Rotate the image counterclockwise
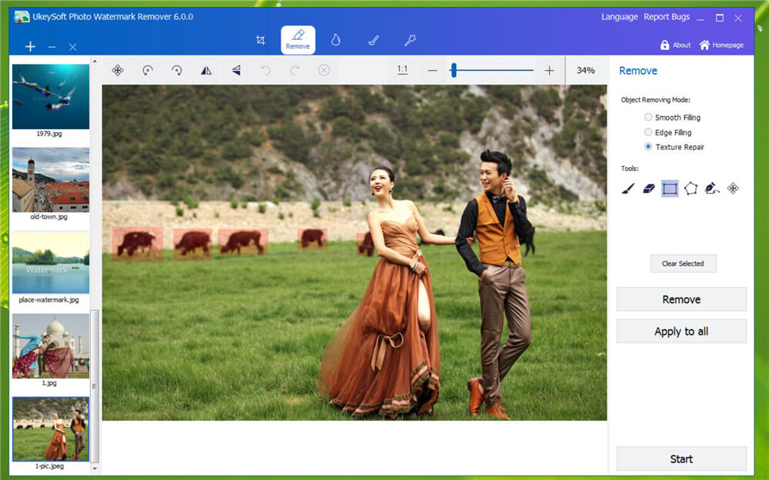Image resolution: width=769 pixels, height=480 pixels. (x=147, y=70)
